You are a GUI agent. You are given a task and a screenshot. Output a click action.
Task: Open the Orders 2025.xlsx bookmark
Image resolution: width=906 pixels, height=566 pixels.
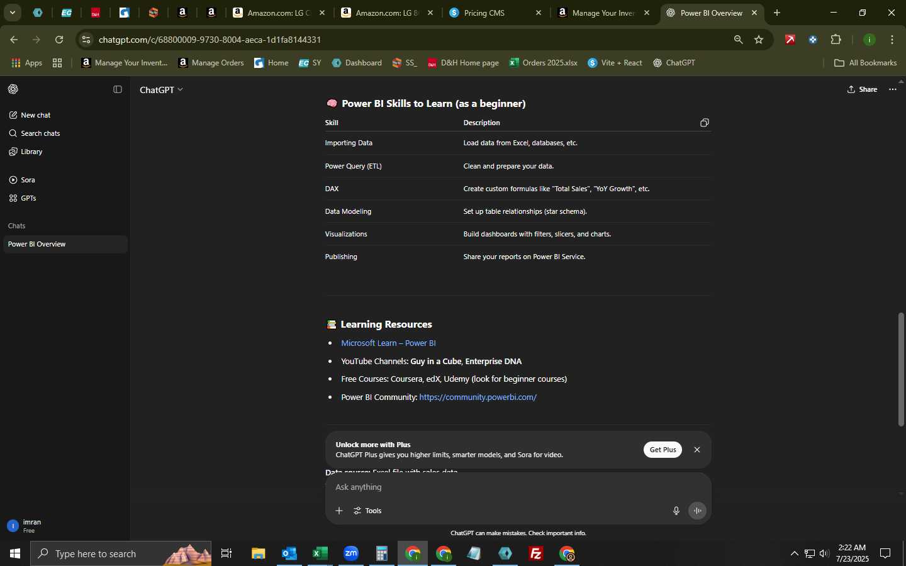click(x=543, y=63)
